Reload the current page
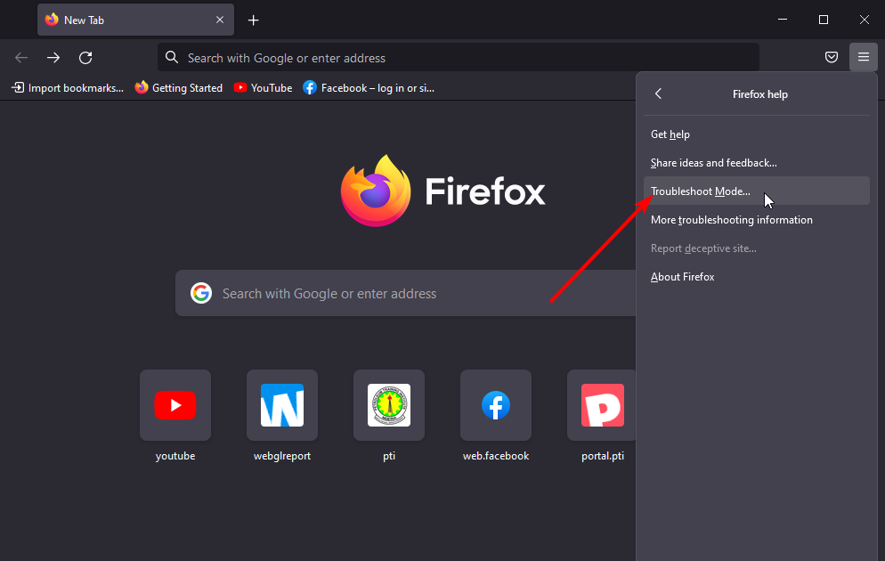 [85, 57]
